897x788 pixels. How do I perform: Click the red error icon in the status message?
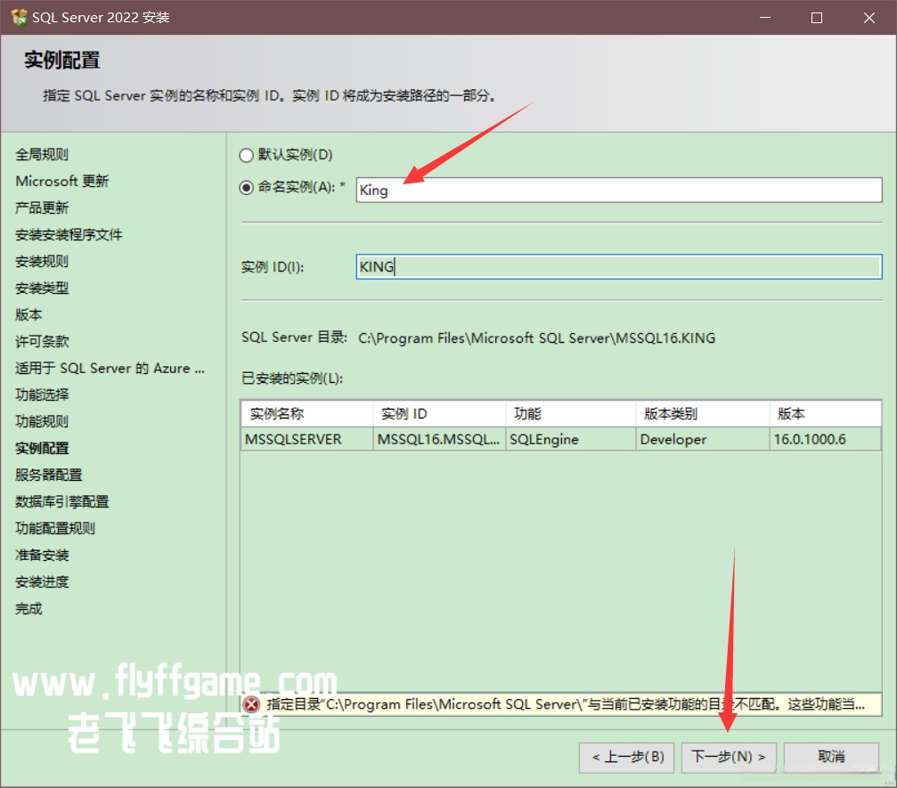[252, 704]
